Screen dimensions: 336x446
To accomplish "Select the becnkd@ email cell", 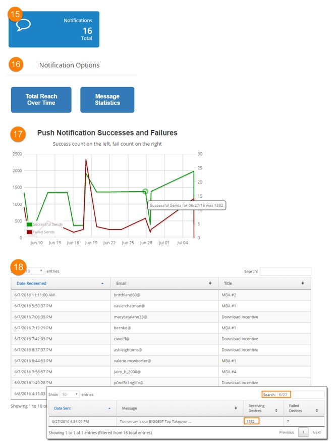I will [164, 328].
